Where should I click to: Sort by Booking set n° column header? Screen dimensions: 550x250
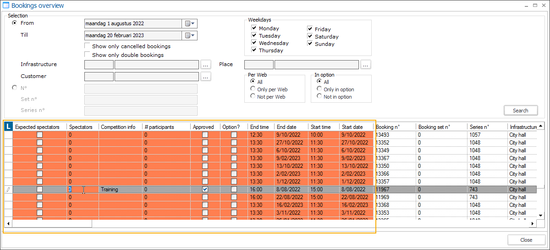[x=442, y=127]
